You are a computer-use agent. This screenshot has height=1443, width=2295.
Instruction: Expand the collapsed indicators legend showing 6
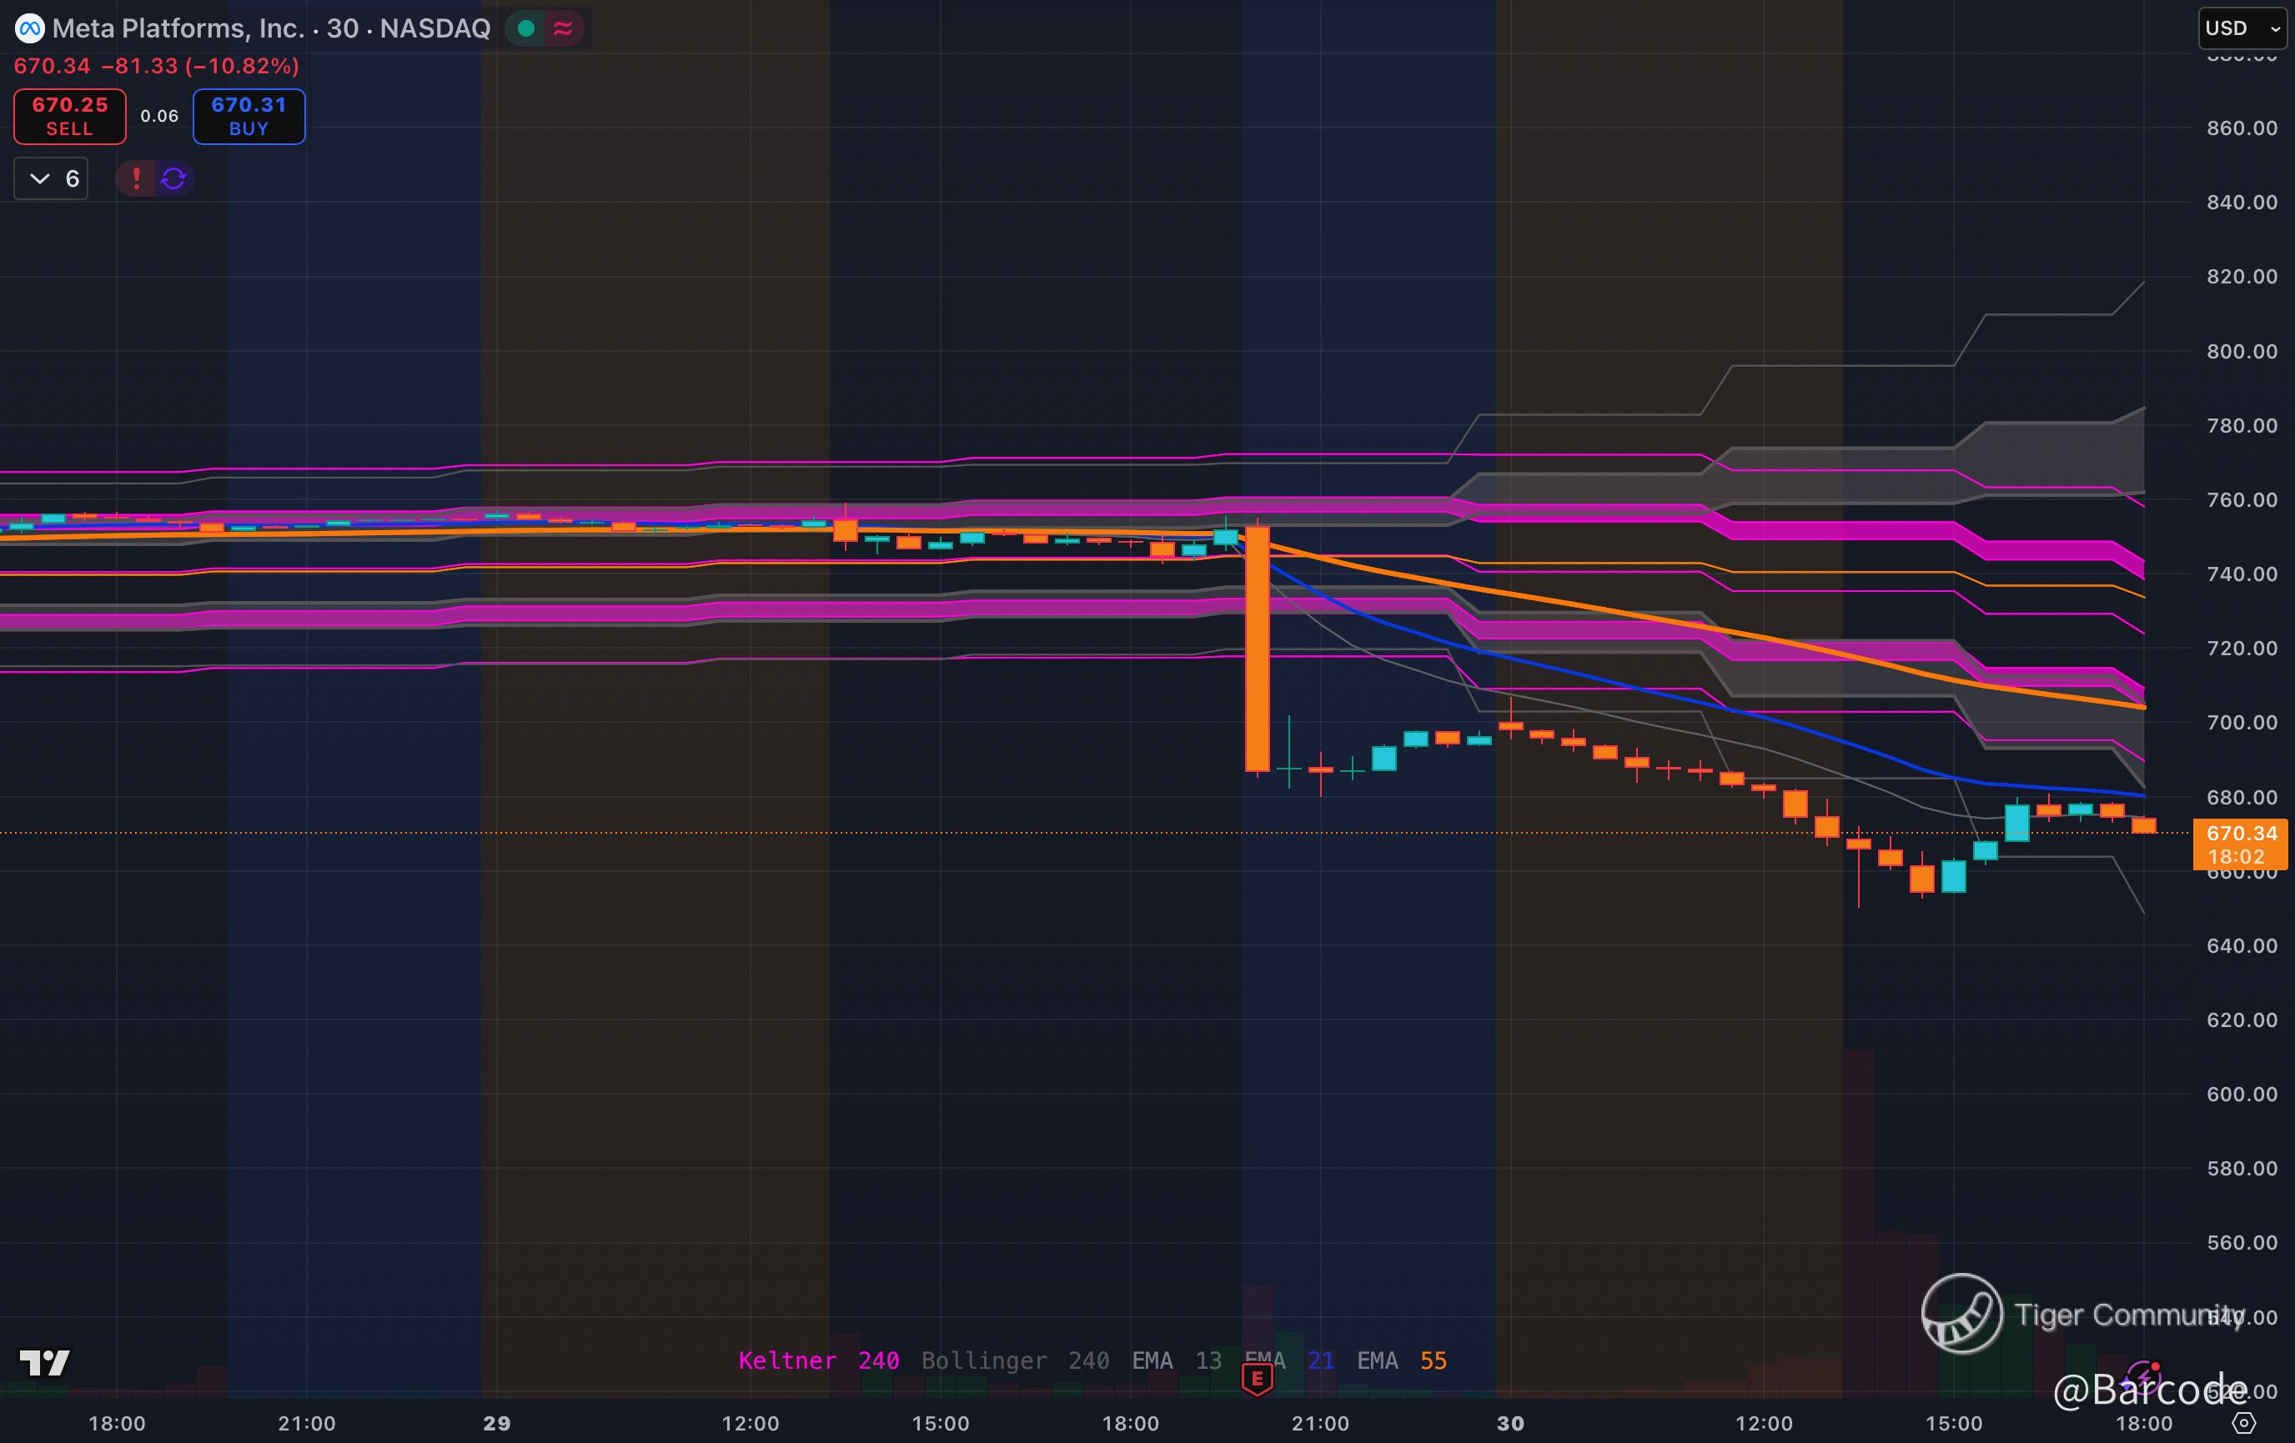pos(52,178)
